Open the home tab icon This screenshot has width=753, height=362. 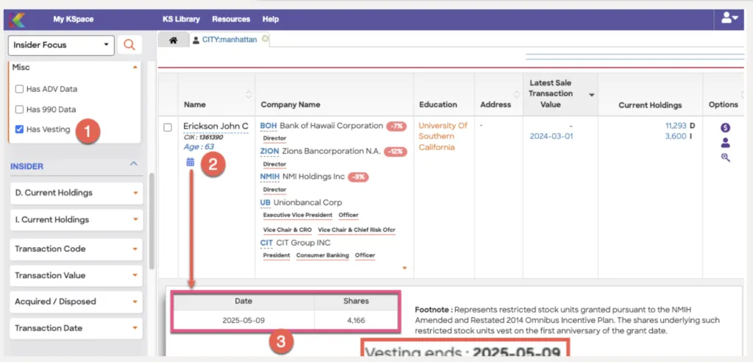coord(174,40)
